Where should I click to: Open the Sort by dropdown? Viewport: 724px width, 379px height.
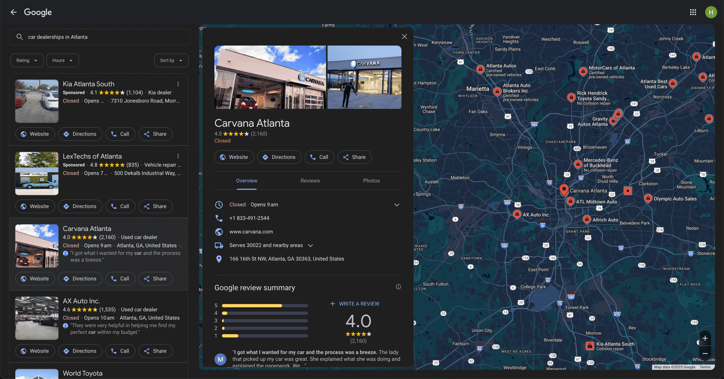pyautogui.click(x=171, y=61)
